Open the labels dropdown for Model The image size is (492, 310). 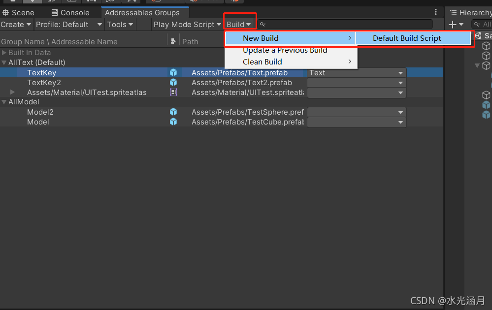[x=357, y=122]
